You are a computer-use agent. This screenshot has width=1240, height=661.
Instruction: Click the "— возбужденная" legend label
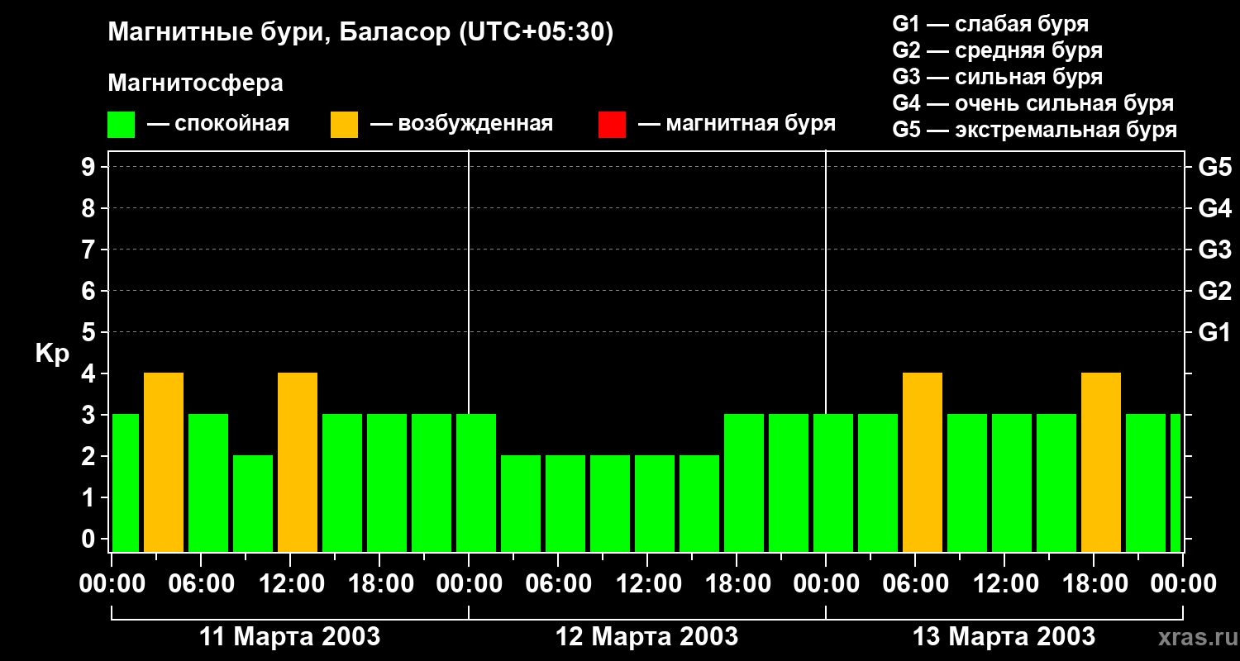tap(461, 125)
